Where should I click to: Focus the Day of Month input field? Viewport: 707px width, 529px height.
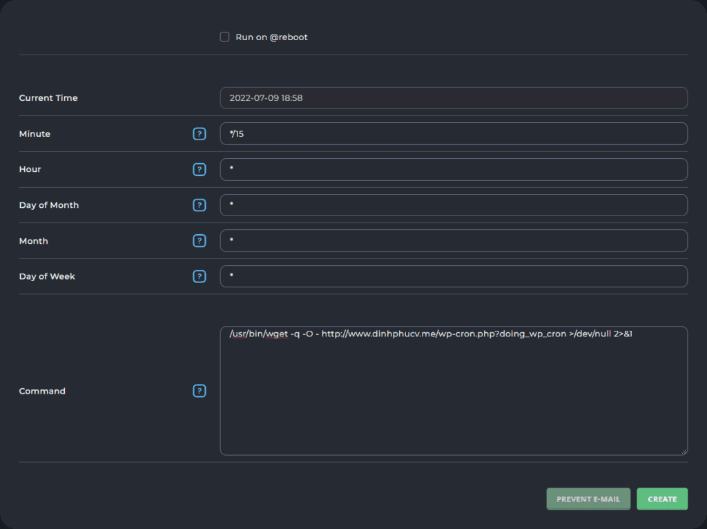(x=454, y=205)
